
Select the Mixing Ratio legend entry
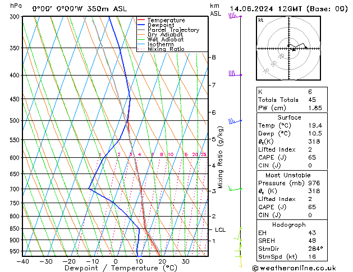coord(161,49)
